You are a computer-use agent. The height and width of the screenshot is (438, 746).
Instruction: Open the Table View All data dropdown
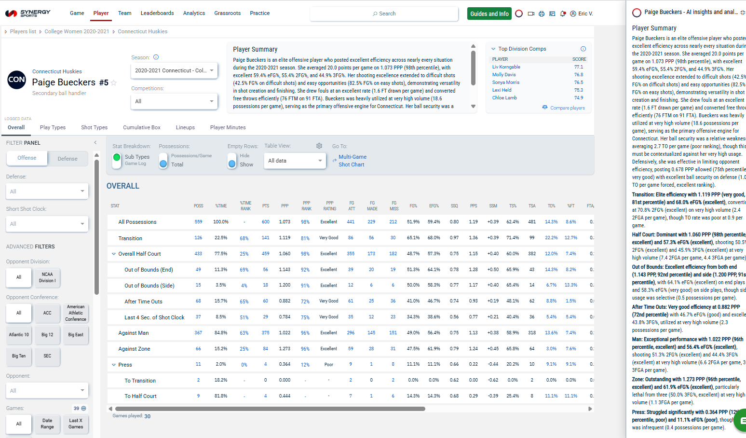coord(295,161)
